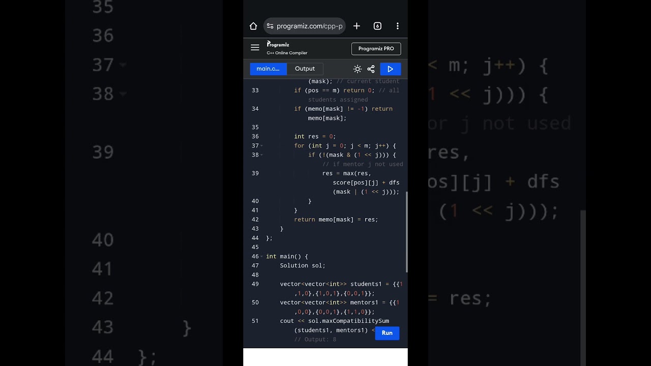
Task: Toggle light theme with sun icon
Action: 358,69
